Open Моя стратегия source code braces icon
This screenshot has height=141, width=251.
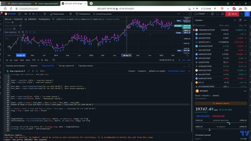27,32
